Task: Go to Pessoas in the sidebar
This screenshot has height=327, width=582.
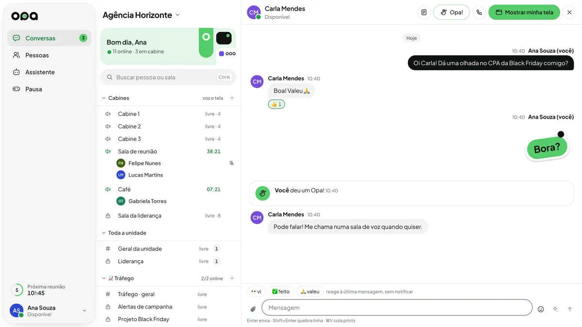Action: (x=49, y=55)
